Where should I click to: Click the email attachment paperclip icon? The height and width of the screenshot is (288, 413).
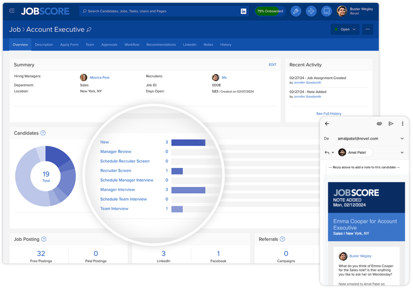coord(379,124)
